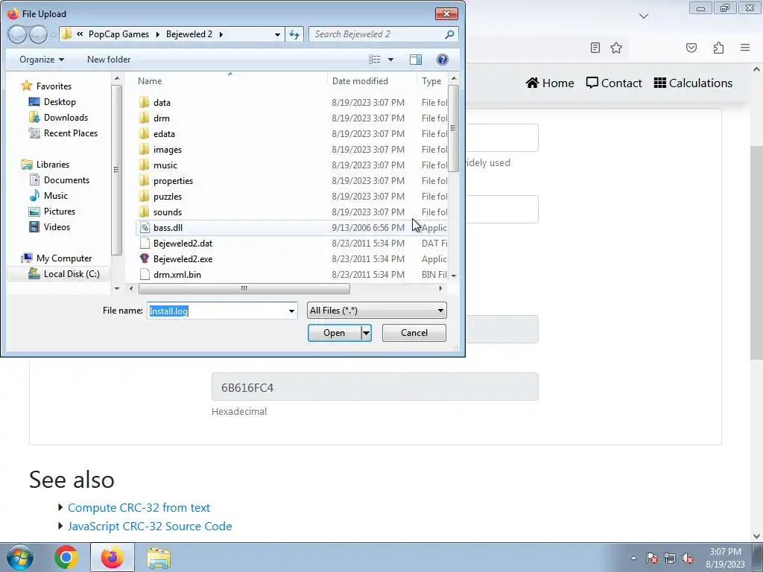
Task: Open the Compute CRC-32 from text link
Action: (x=139, y=508)
